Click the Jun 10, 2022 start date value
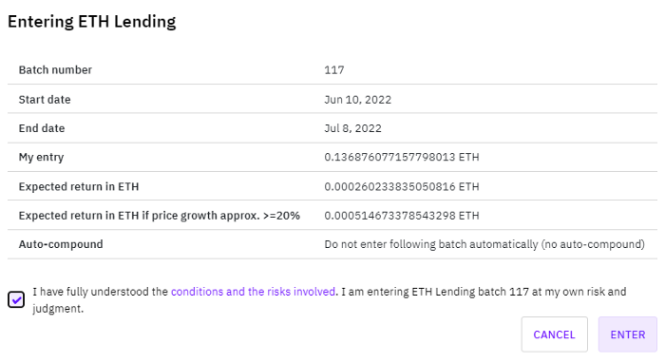 click(x=358, y=100)
